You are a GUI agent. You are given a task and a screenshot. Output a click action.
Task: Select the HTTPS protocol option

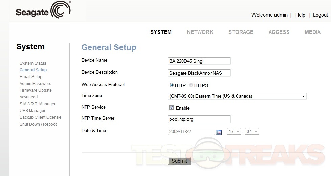[191, 85]
